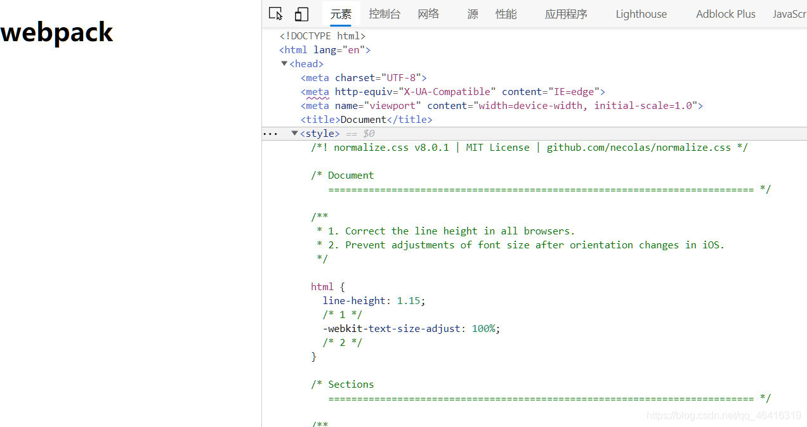This screenshot has height=427, width=807.
Task: Open the 控制台 tab
Action: coord(384,14)
